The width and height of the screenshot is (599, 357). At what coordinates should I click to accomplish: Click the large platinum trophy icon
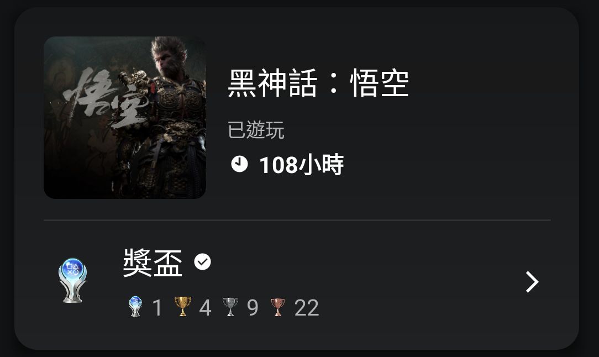tap(72, 281)
